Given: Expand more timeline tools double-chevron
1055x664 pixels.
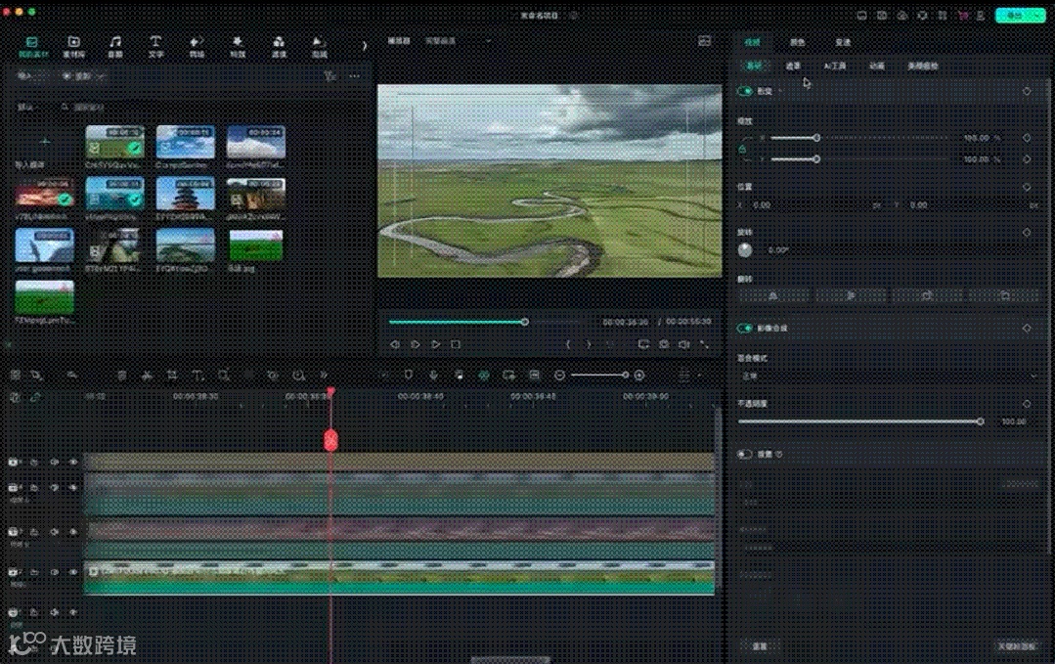Looking at the screenshot, I should point(324,376).
